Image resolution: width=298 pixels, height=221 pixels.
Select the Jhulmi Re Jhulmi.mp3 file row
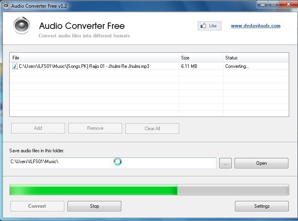(149, 66)
